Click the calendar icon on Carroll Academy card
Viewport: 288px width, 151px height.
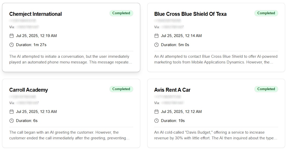click(11, 112)
